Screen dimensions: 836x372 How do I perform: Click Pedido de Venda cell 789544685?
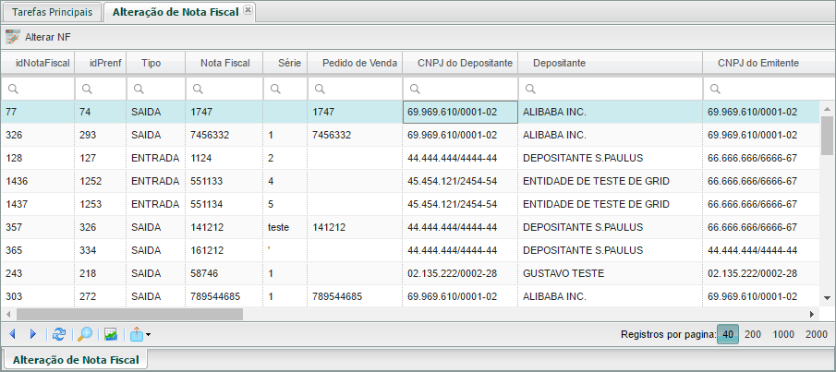[355, 296]
